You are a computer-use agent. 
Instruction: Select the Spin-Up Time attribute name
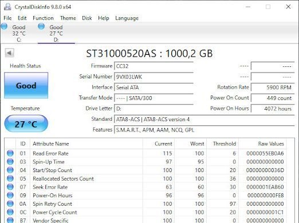49,162
